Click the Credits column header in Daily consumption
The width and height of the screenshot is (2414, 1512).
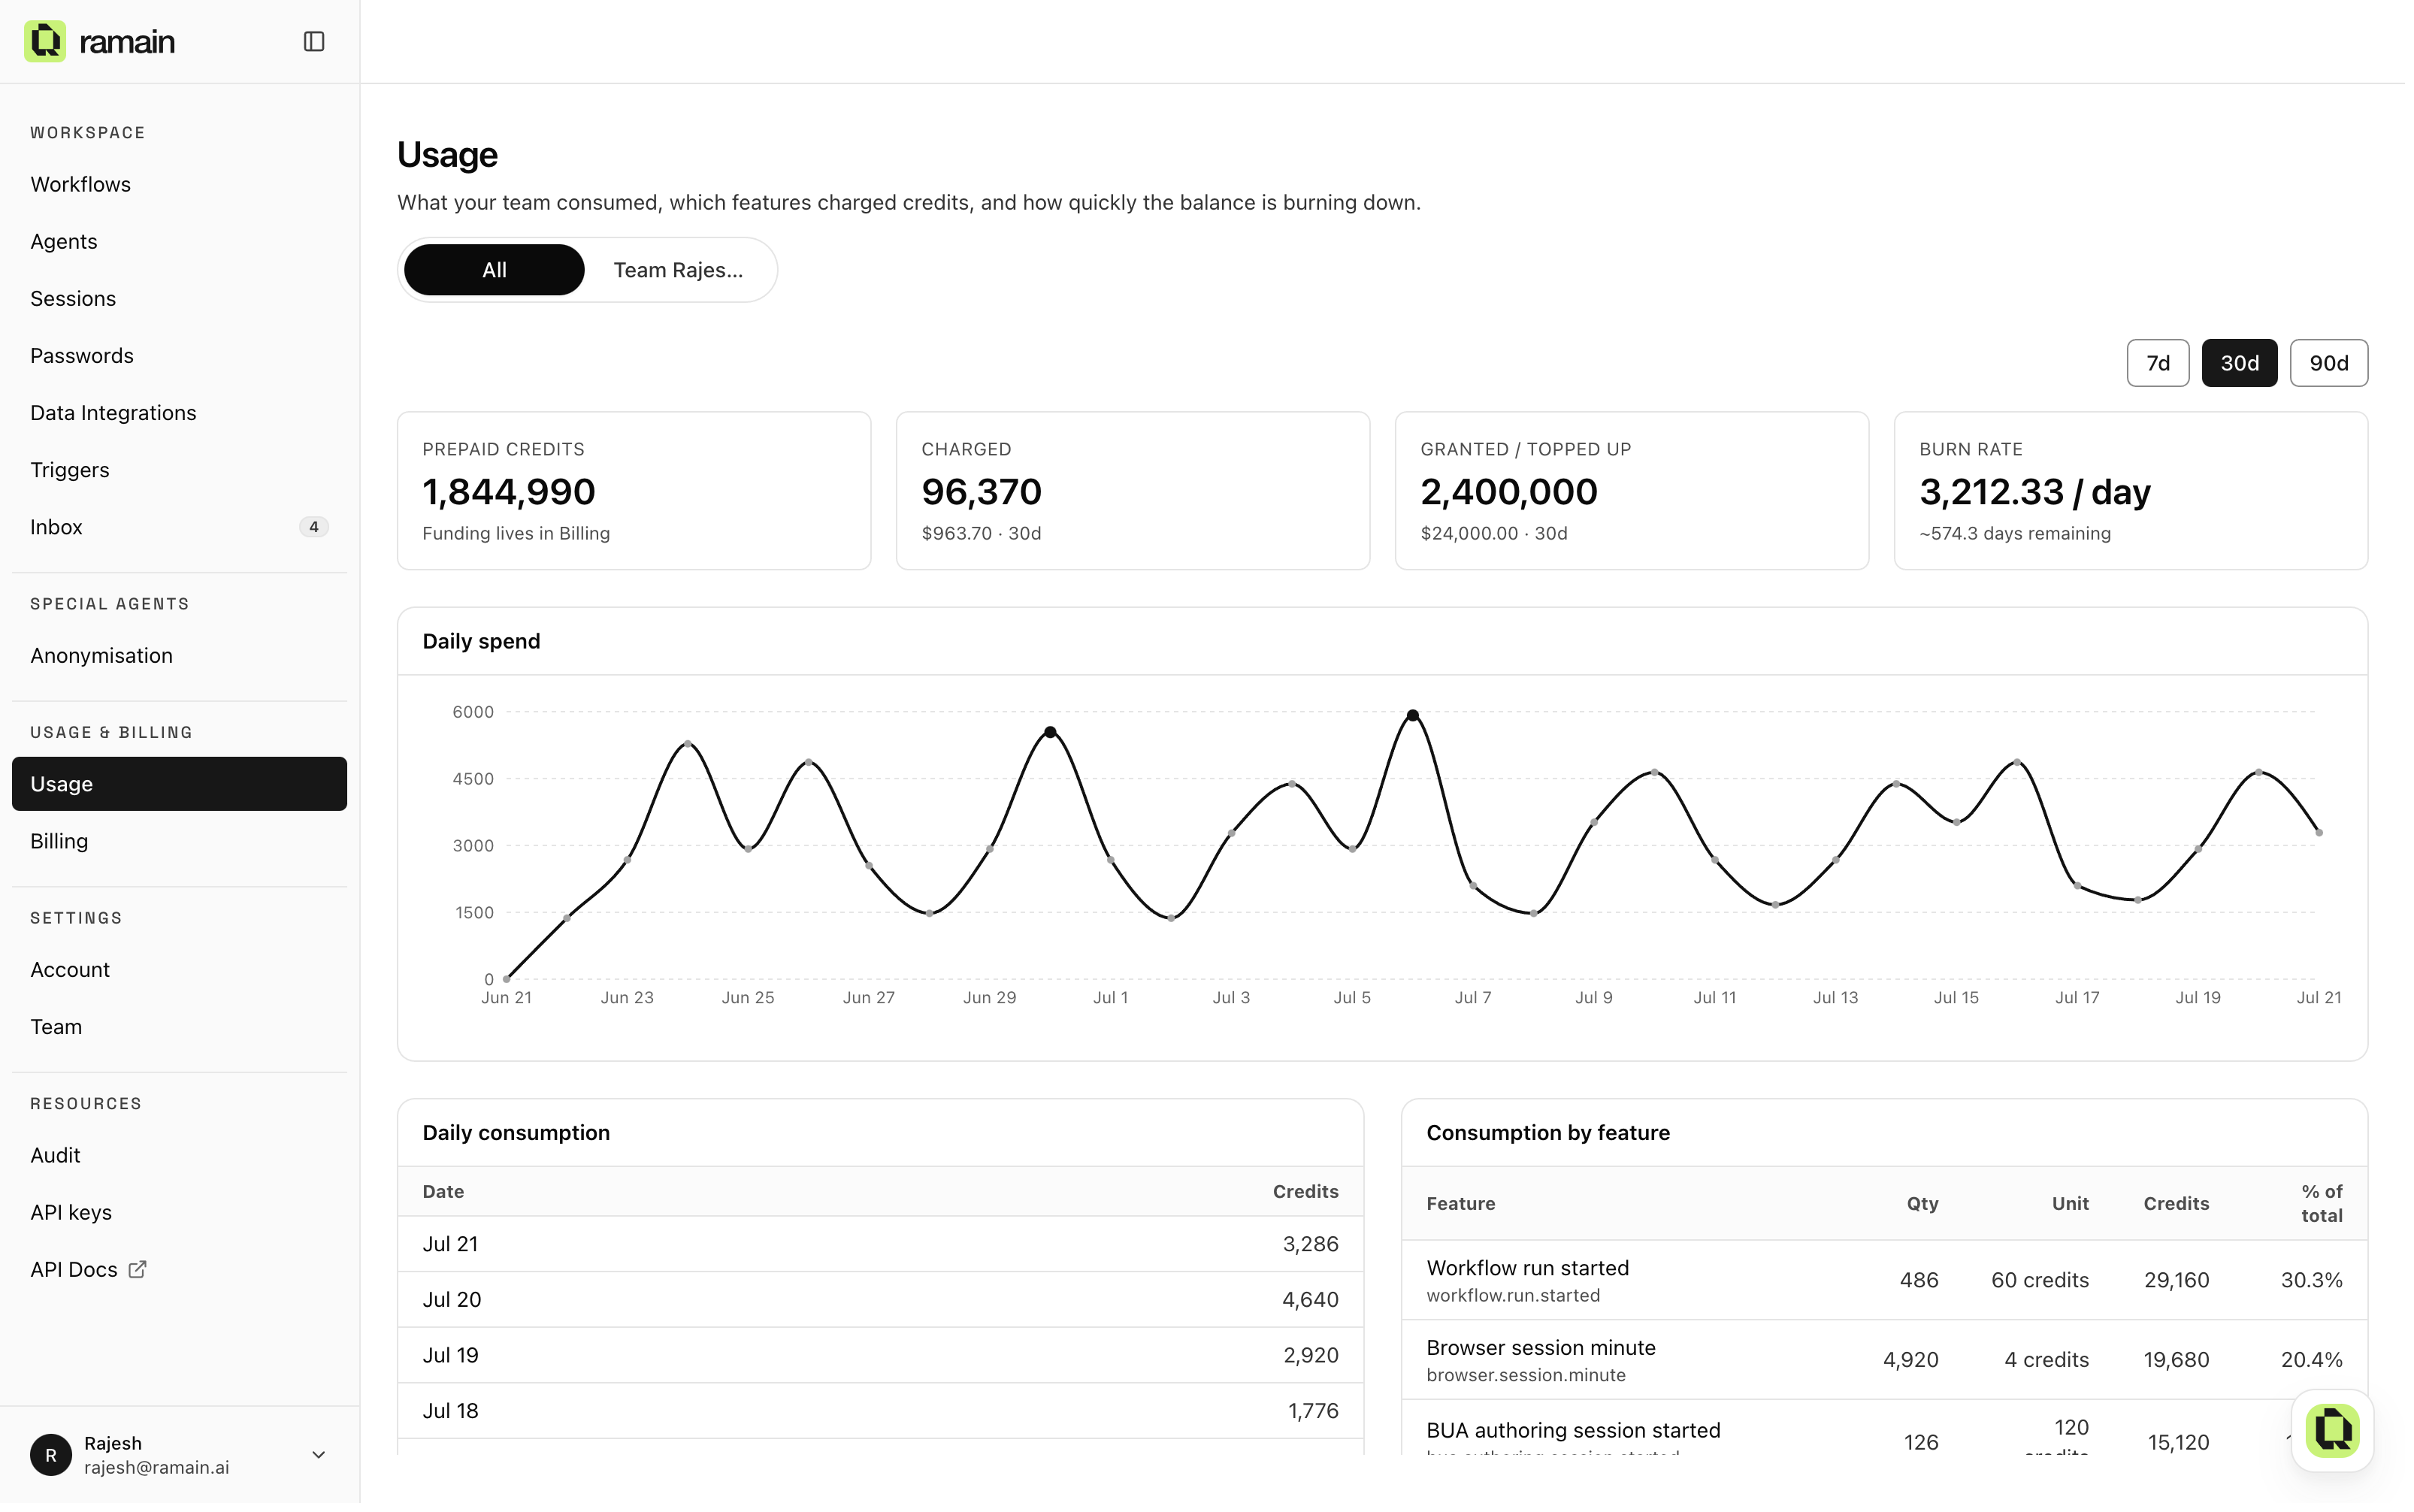[x=1305, y=1192]
